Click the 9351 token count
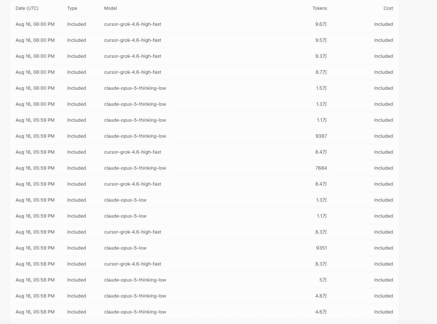This screenshot has width=437, height=324. point(322,248)
